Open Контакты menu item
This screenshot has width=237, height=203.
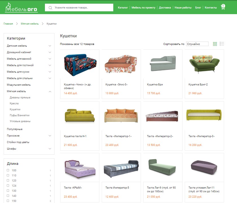point(210,8)
